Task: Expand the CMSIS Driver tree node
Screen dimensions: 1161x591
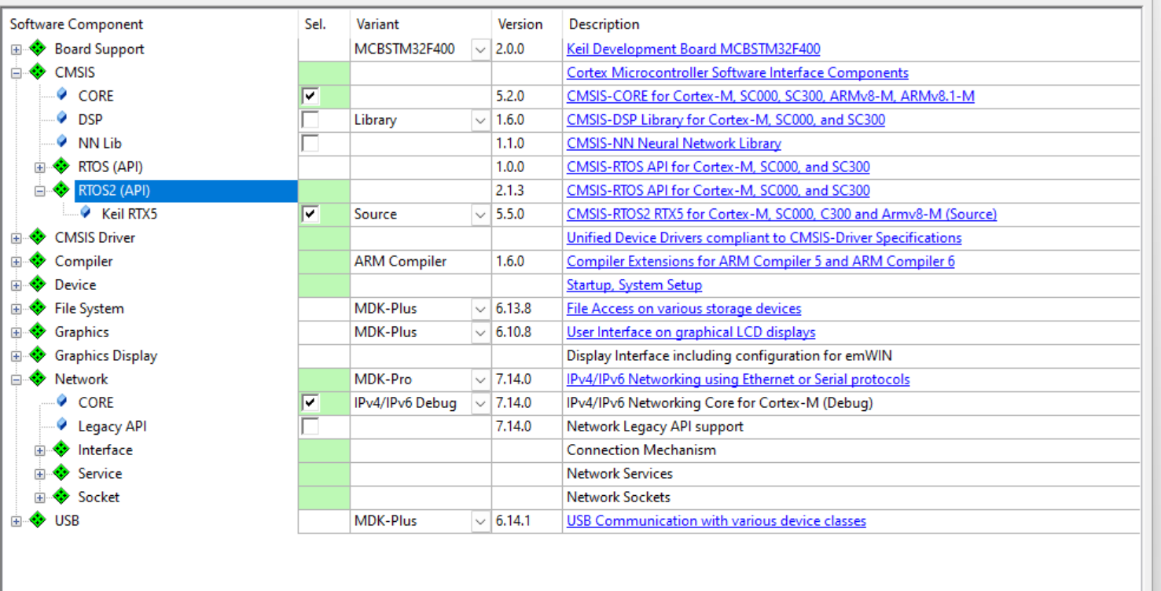Action: [17, 238]
